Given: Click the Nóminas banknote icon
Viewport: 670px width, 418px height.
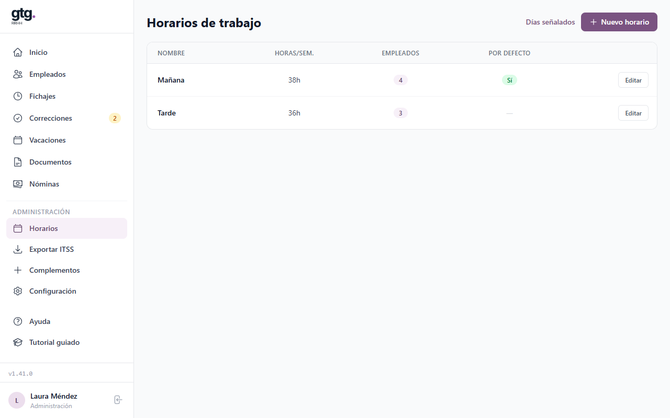Looking at the screenshot, I should [x=18, y=184].
